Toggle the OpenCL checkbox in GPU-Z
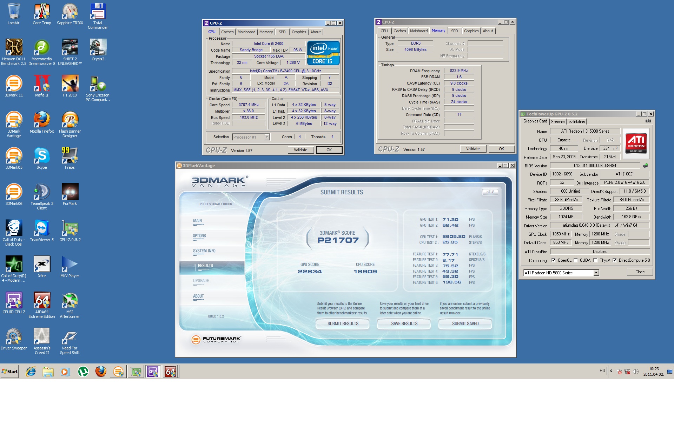The height and width of the screenshot is (421, 674). click(x=554, y=260)
